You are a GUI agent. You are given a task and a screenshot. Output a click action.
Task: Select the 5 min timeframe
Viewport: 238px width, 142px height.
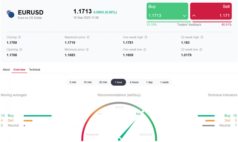click(x=73, y=82)
